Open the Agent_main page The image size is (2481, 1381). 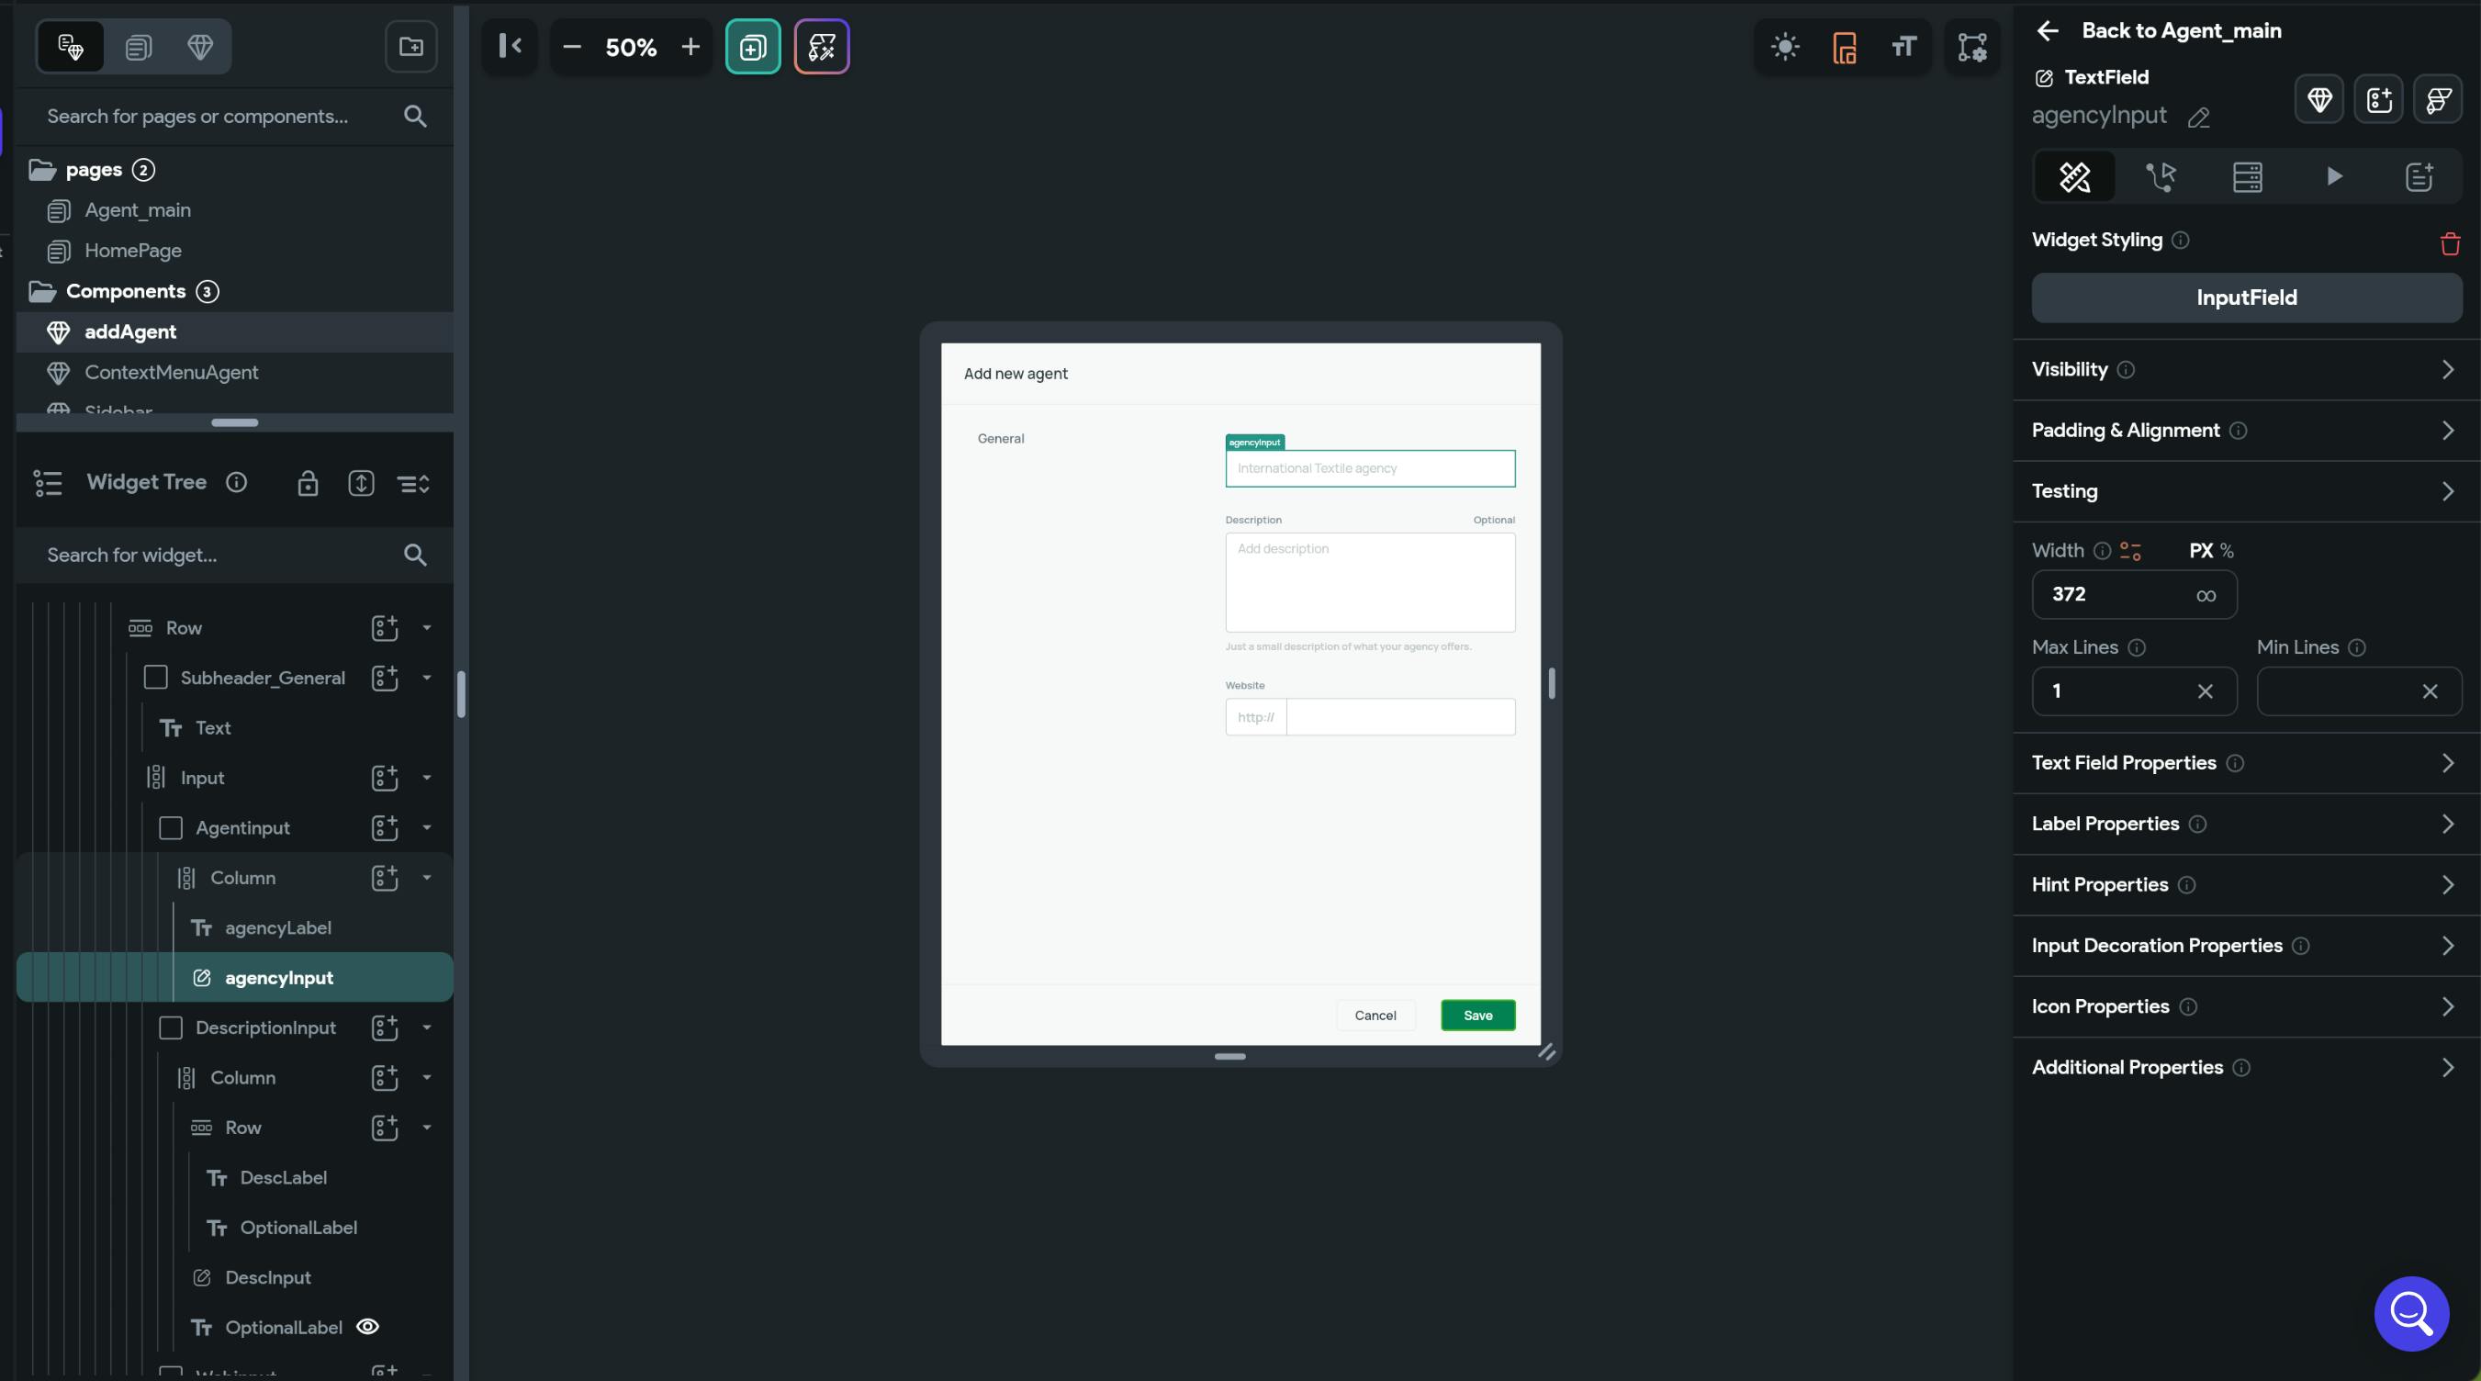click(138, 210)
